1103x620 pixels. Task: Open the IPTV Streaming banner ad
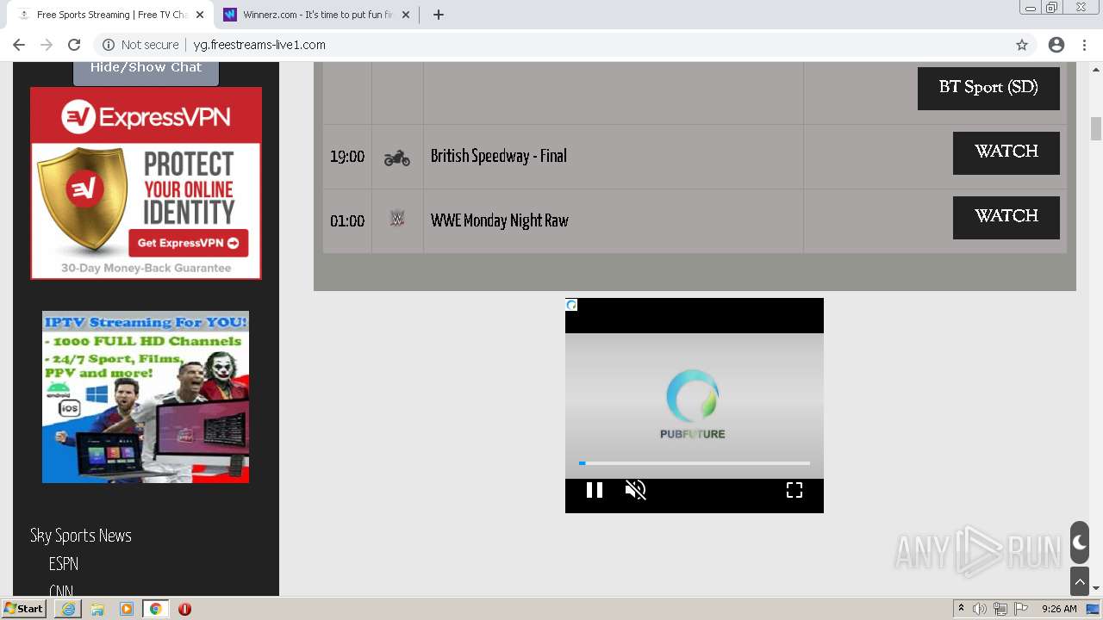(146, 397)
